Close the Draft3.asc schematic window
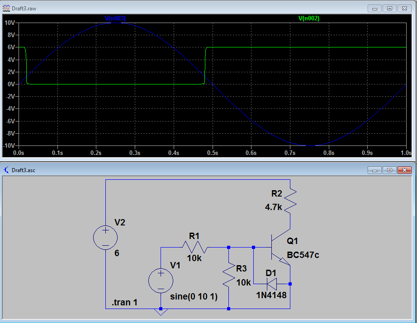 click(x=404, y=170)
